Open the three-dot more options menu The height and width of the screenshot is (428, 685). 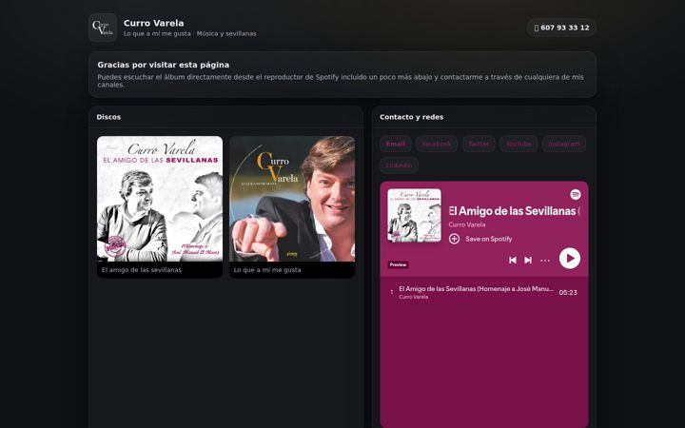click(545, 261)
